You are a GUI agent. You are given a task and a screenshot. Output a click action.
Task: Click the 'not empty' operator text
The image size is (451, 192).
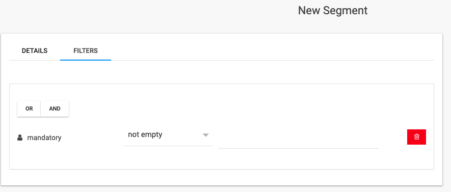[x=145, y=134]
